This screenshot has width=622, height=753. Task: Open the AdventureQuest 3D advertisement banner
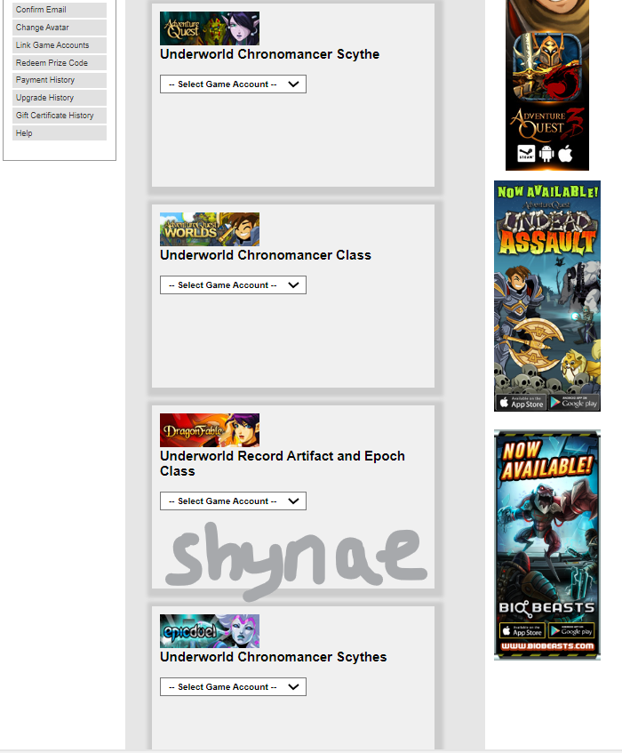click(x=547, y=85)
